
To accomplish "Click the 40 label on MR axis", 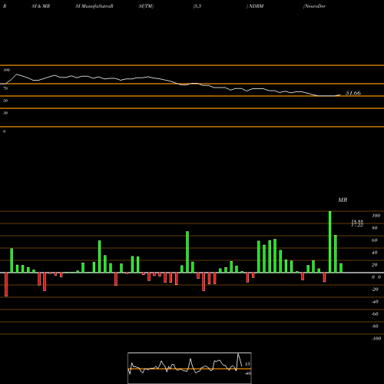I will 375,253.
